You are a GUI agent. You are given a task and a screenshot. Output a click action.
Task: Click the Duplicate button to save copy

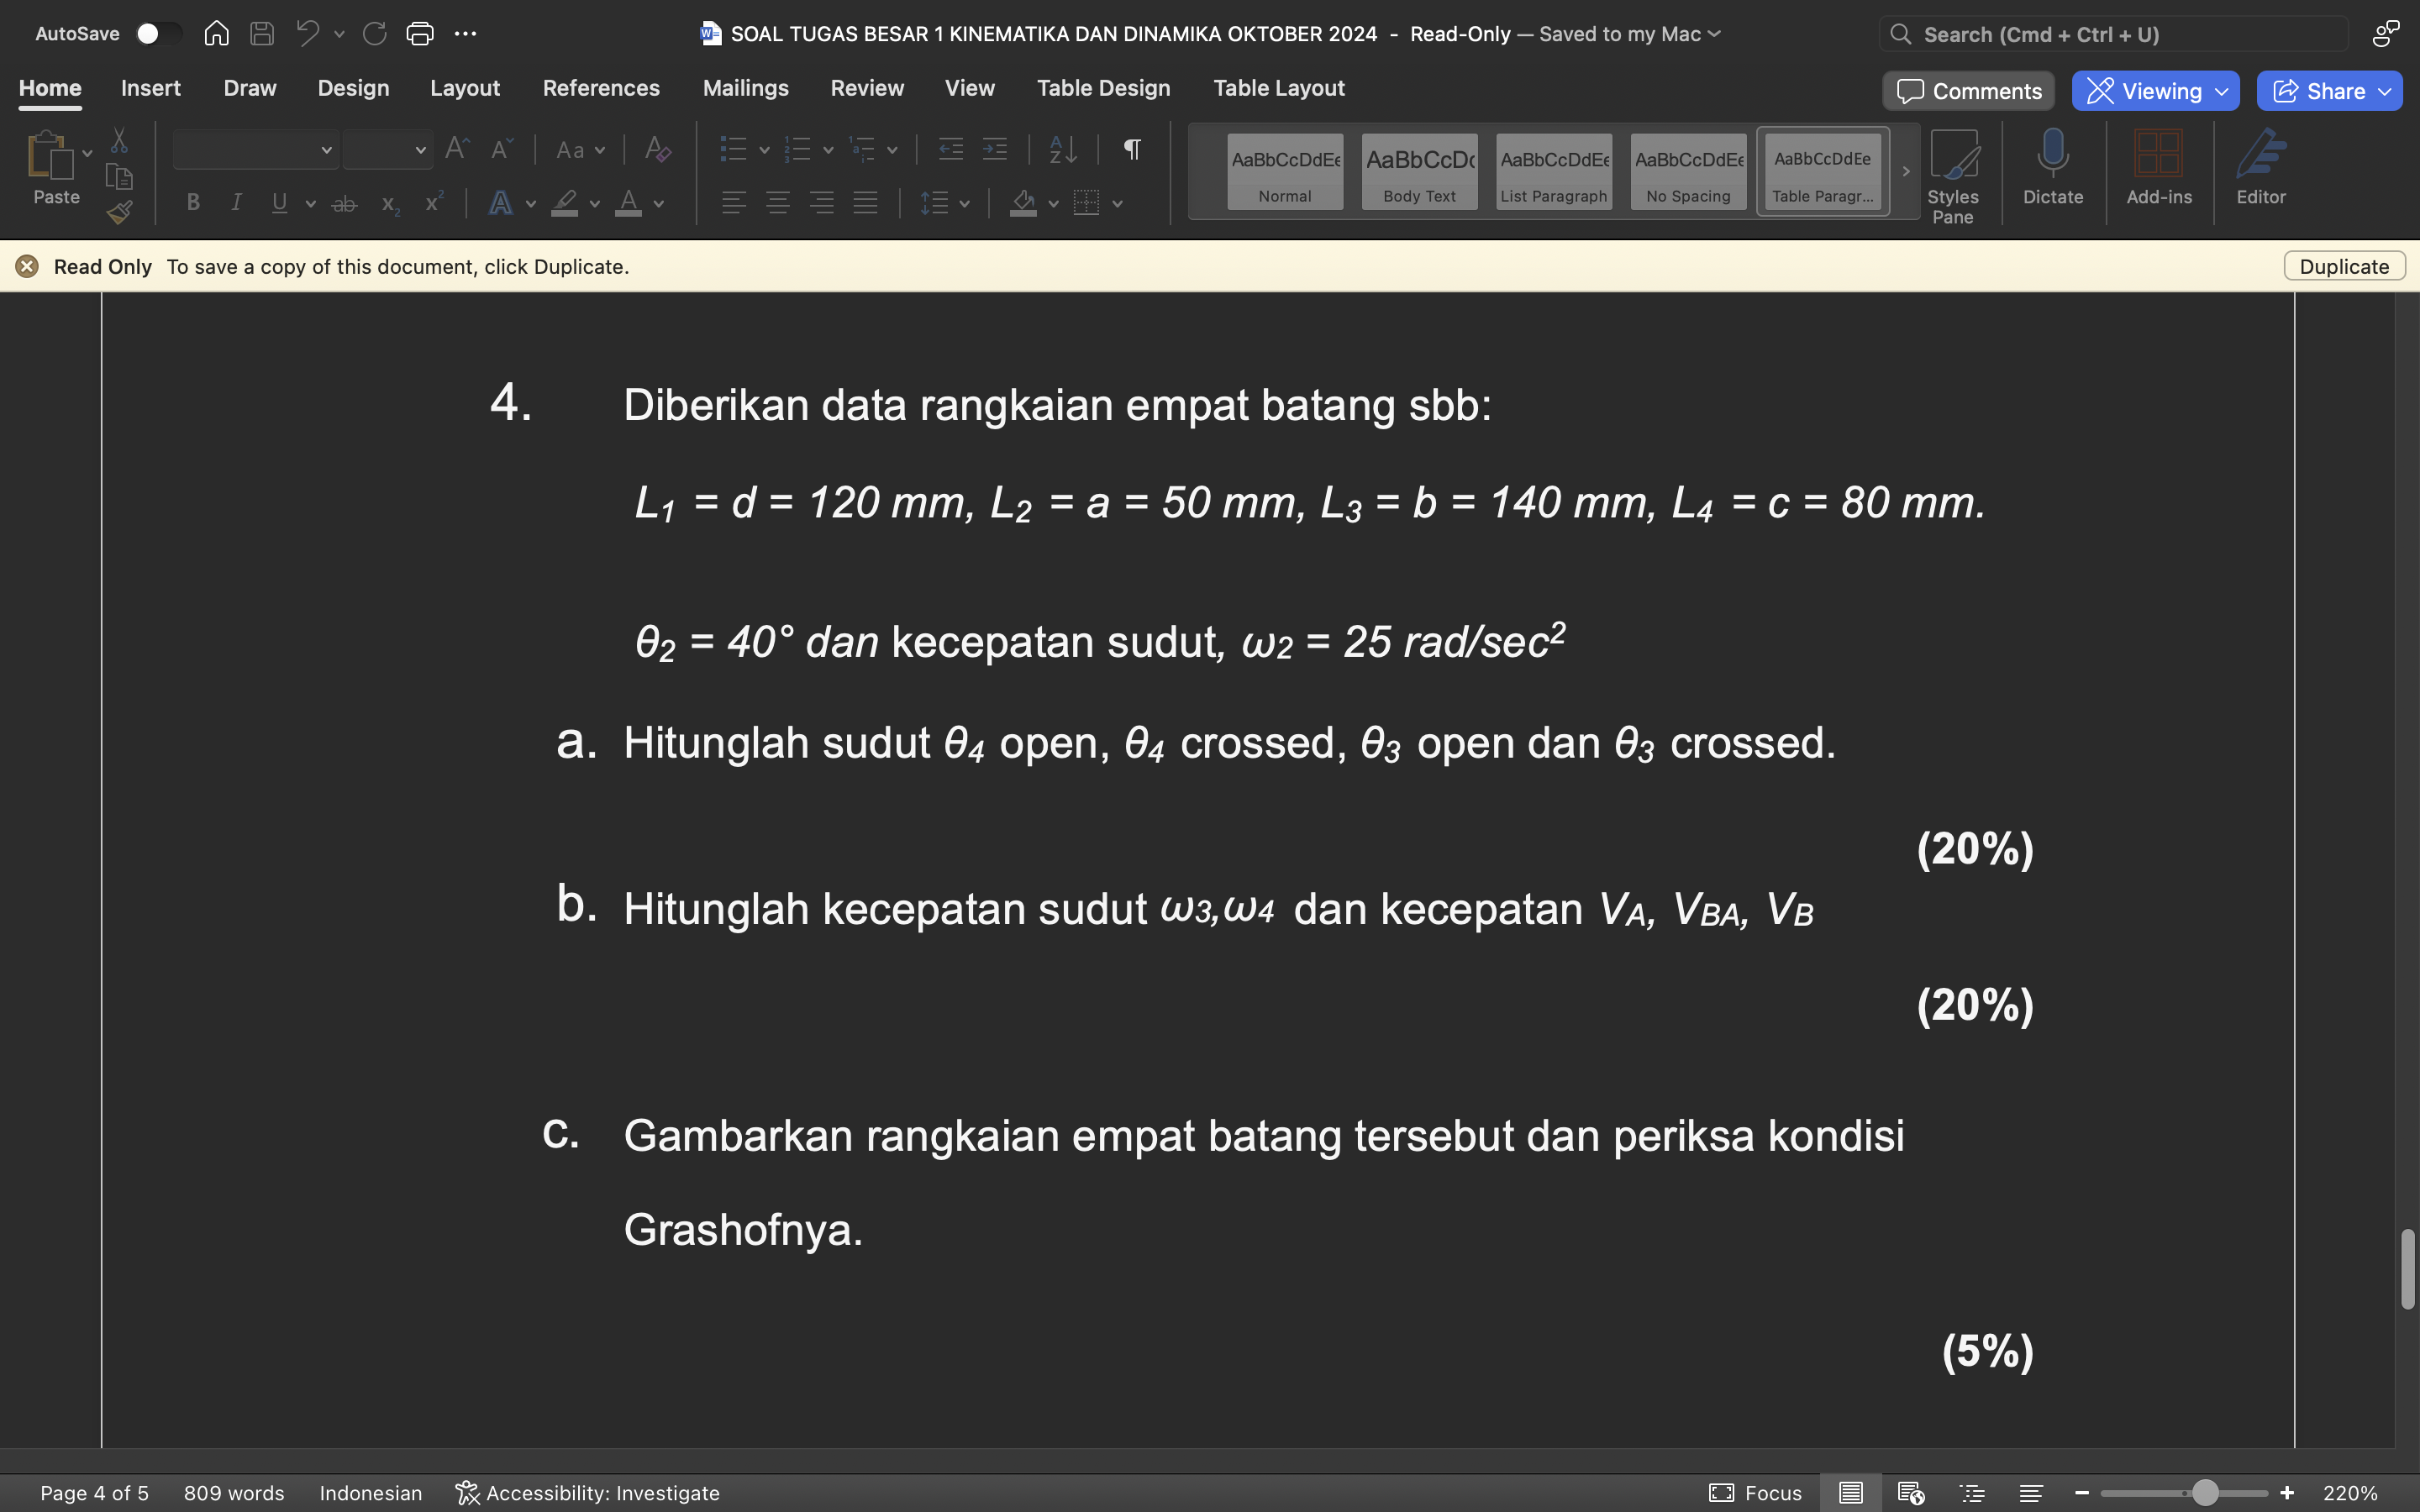(x=2342, y=266)
